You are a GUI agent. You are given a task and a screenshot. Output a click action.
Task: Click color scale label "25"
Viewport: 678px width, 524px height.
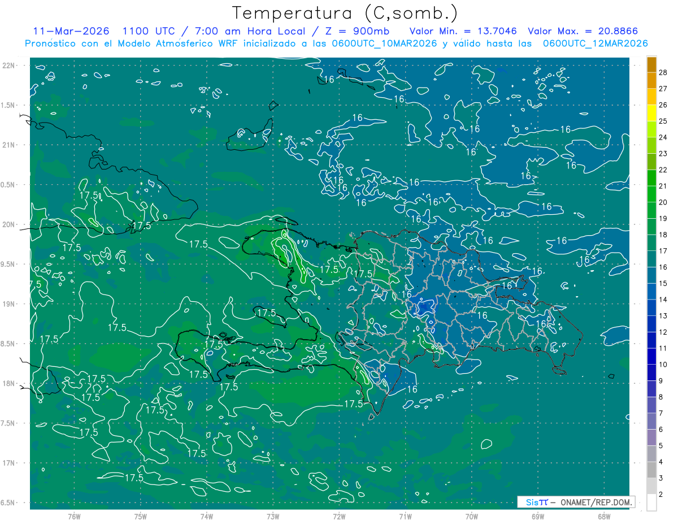pos(663,121)
